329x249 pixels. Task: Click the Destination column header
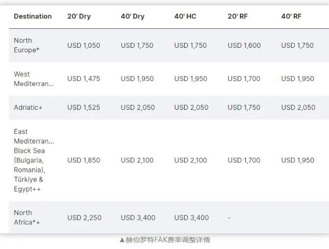[33, 16]
